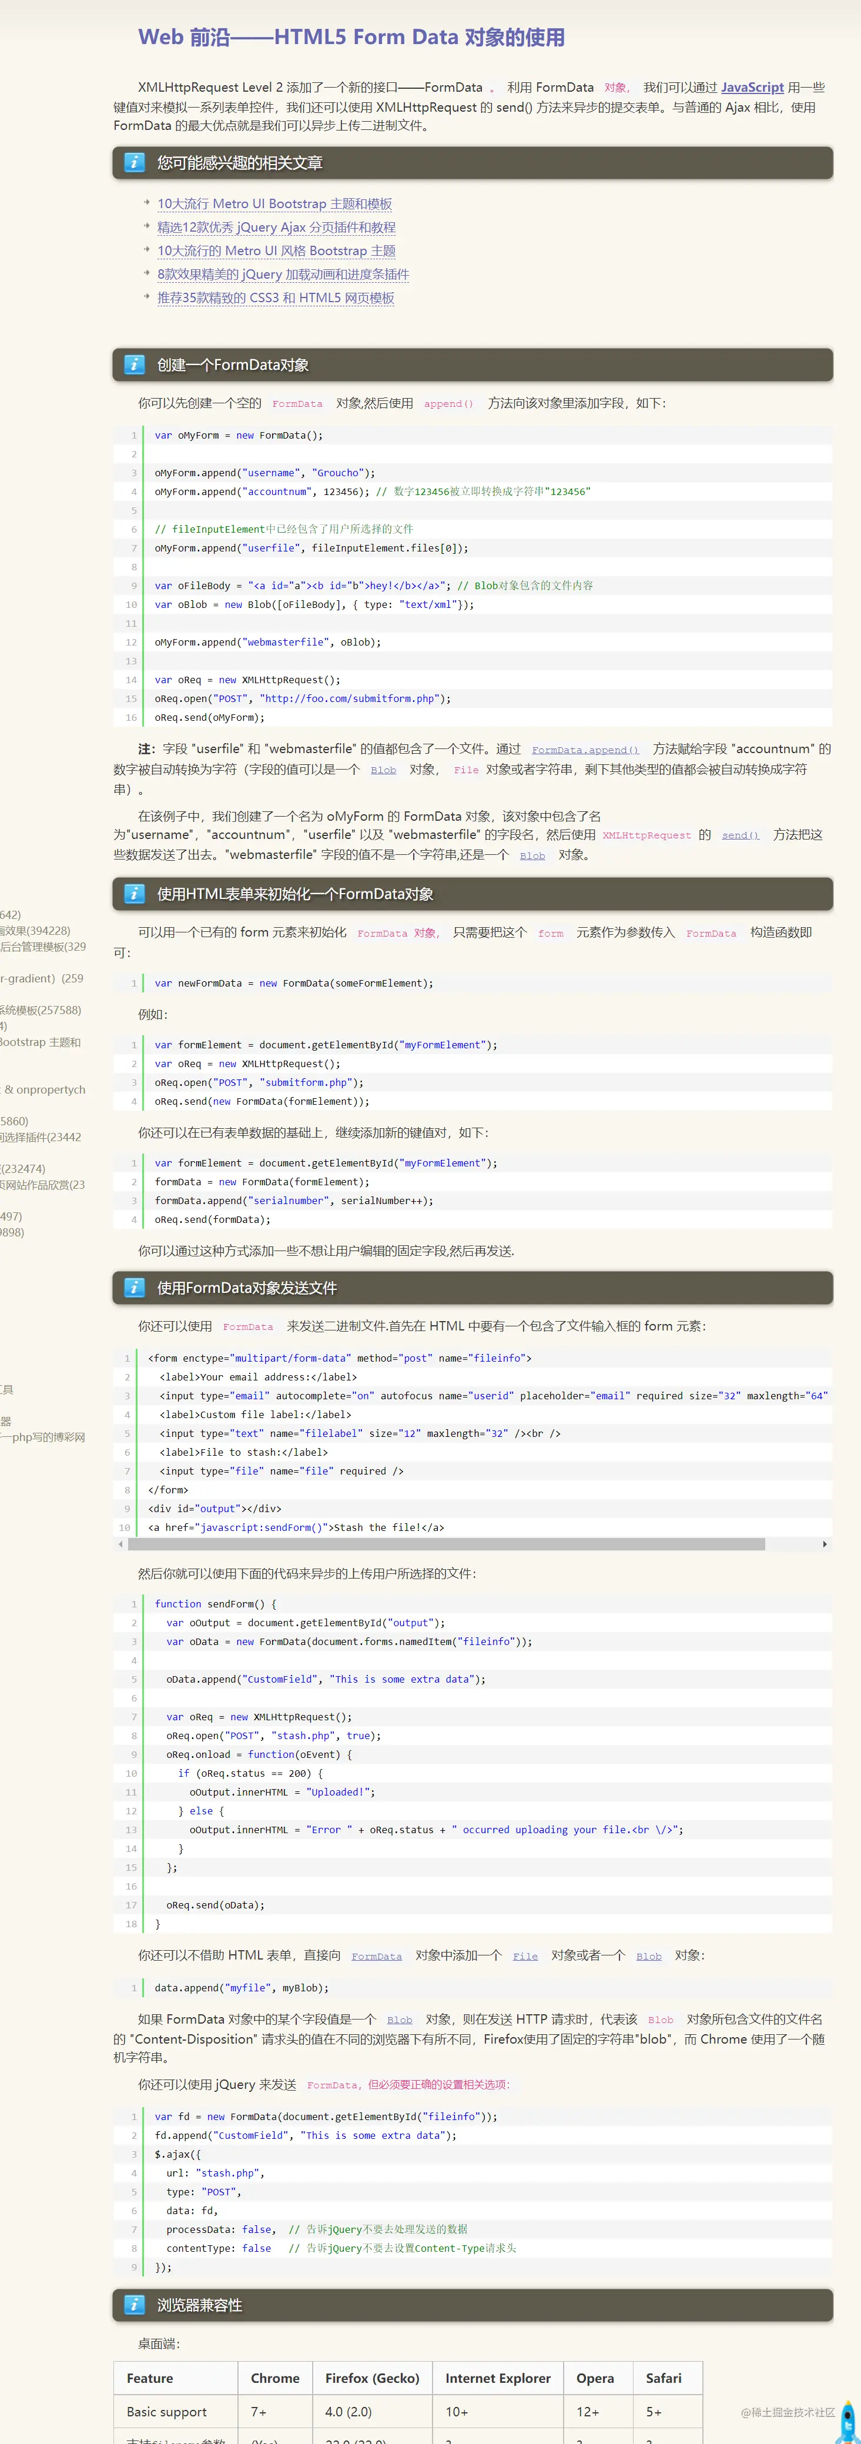Screen dimensions: 861x2444
Task: Click the Blob link before 对象: data.append line
Action: coord(649,1957)
